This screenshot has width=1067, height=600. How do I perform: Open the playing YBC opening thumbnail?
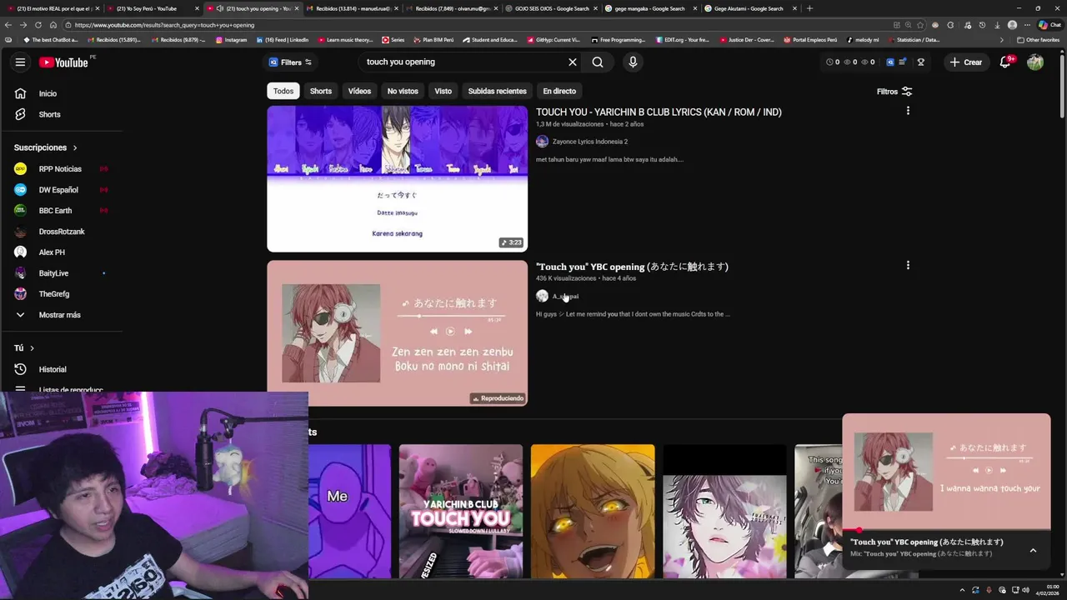pyautogui.click(x=397, y=333)
